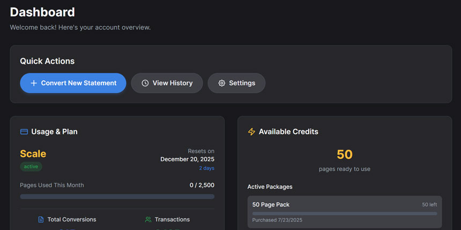This screenshot has width=461, height=230.
Task: Click the Total Conversions label
Action: [x=72, y=219]
